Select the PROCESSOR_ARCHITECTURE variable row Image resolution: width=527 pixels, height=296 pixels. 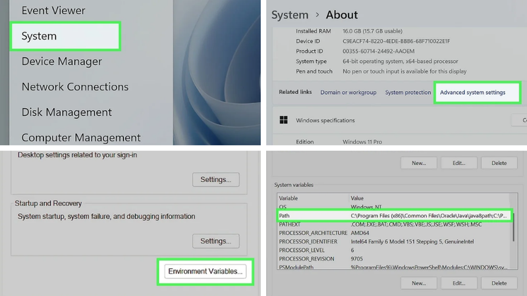click(394, 233)
